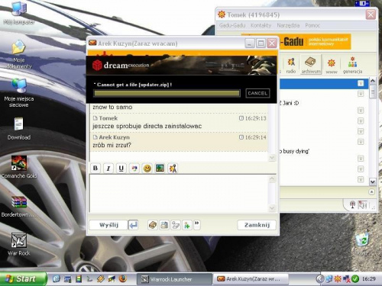The width and height of the screenshot is (382, 286).
Task: Click into the chat message input area
Action: [180, 193]
